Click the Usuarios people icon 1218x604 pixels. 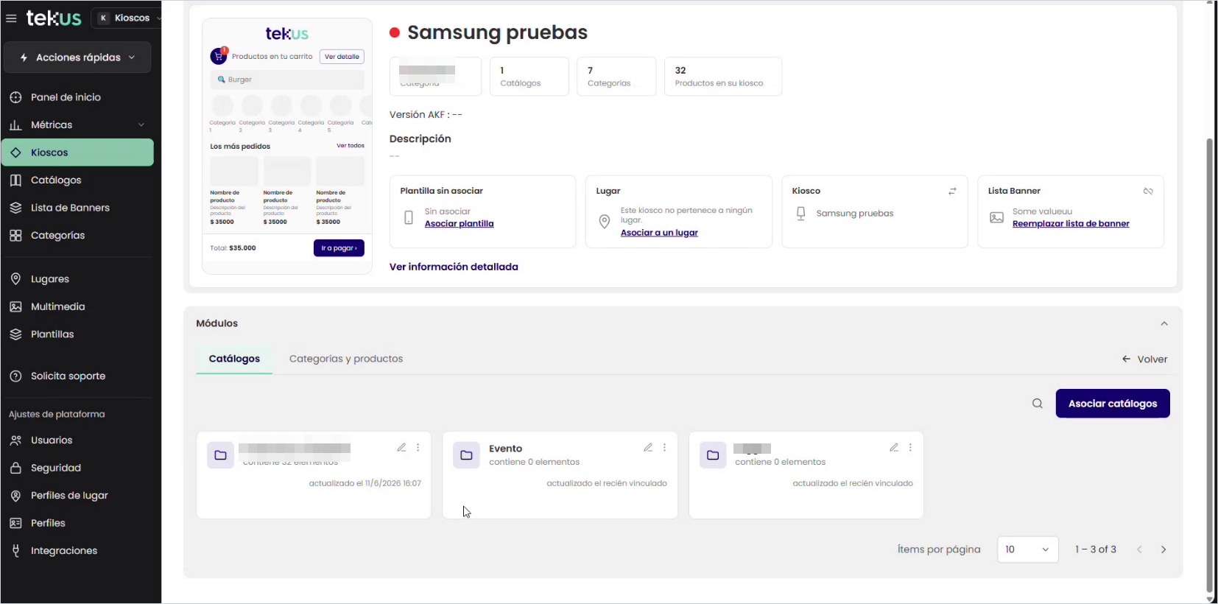point(15,440)
